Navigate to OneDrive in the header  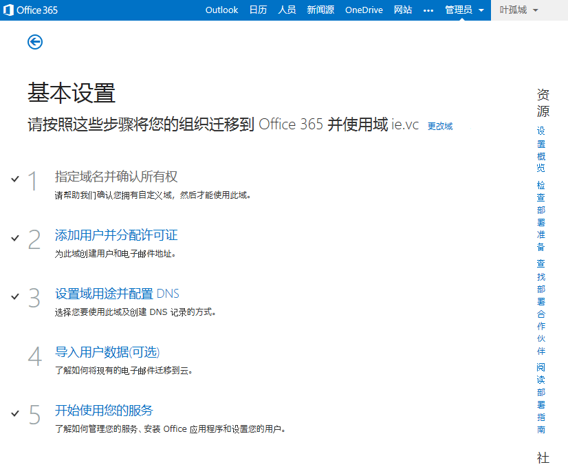tap(364, 10)
